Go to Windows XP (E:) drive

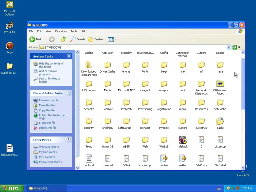(x=49, y=147)
